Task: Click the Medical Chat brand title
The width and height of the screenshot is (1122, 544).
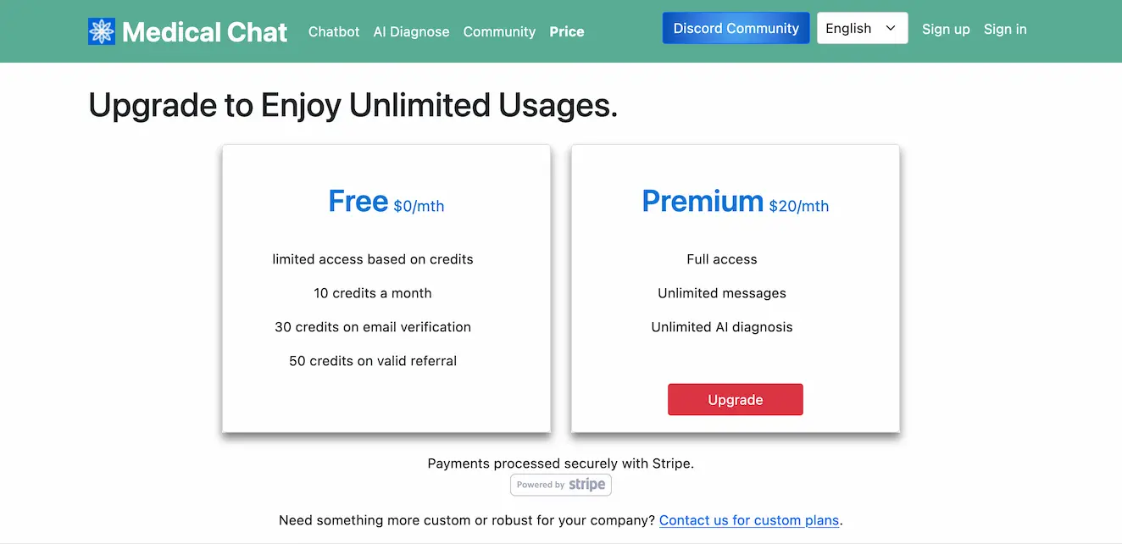Action: coord(204,32)
